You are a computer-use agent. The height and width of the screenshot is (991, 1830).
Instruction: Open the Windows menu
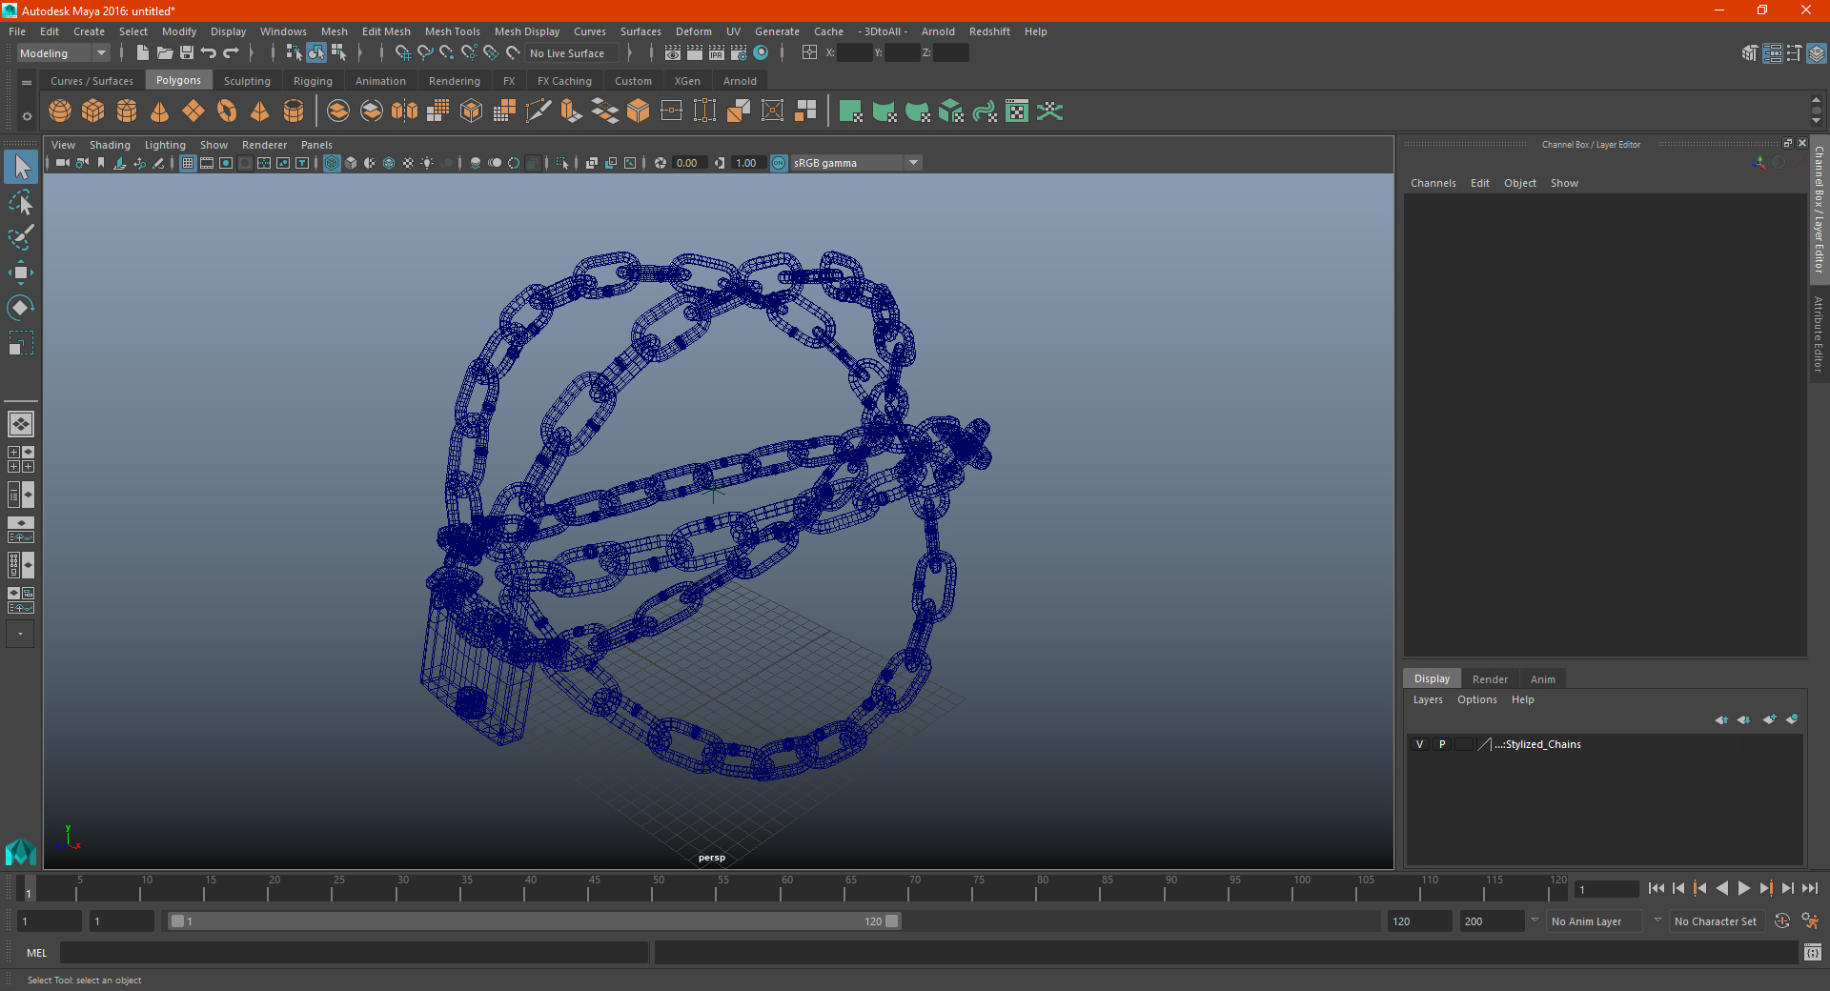(283, 31)
